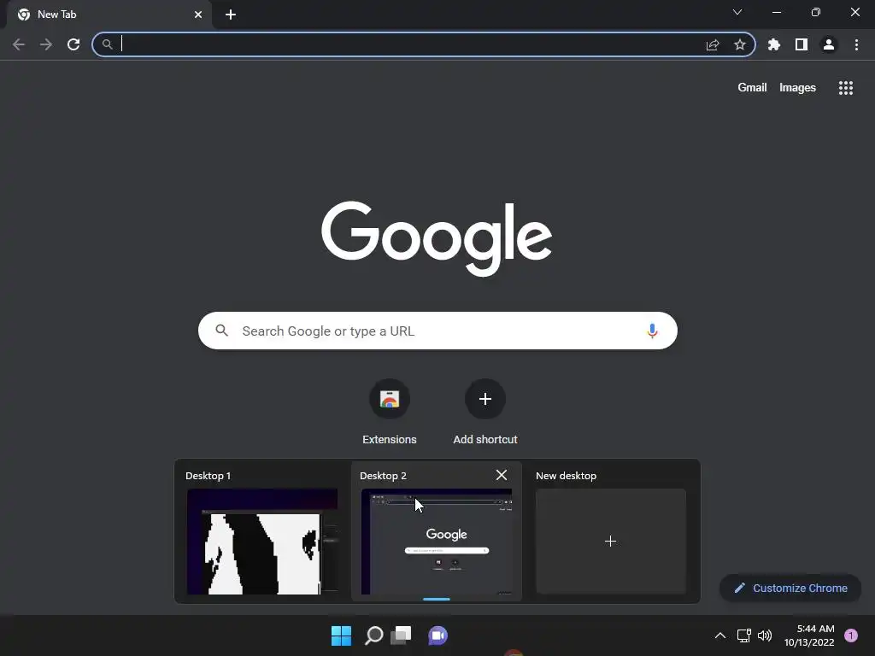Switch to Desktop 1 thumbnail
Screen dimensions: 875x656
(262, 542)
